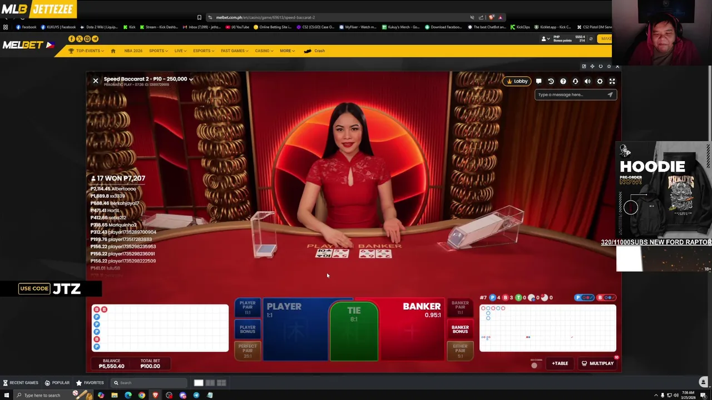Bet on BANKER area
The height and width of the screenshot is (400, 712).
[x=412, y=331]
